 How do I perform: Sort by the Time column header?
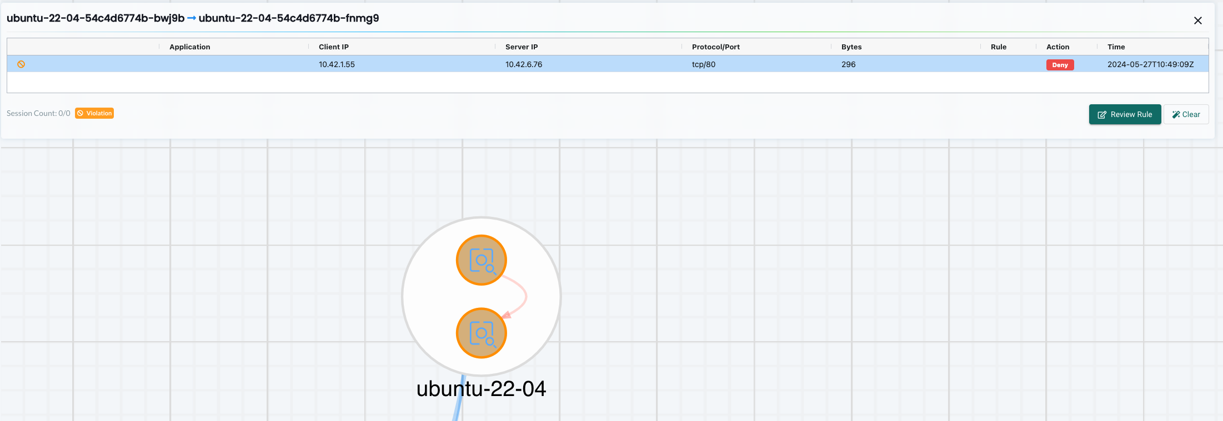coord(1116,47)
